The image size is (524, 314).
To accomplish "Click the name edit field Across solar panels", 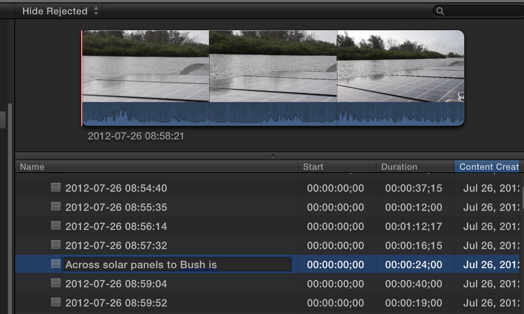I will pyautogui.click(x=177, y=264).
